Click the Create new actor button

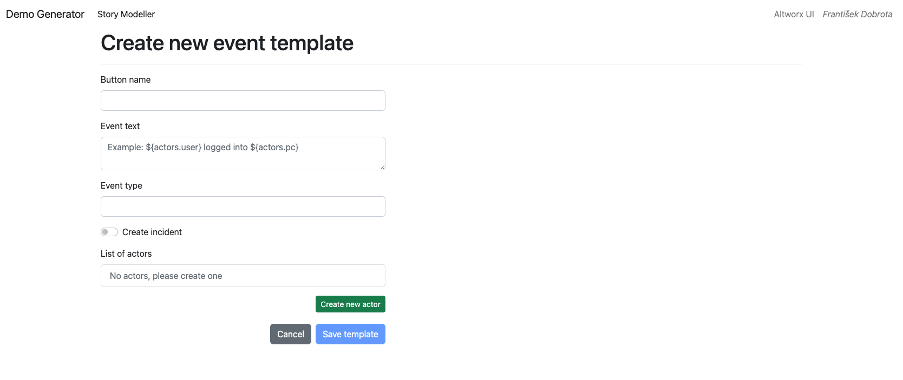coord(350,304)
